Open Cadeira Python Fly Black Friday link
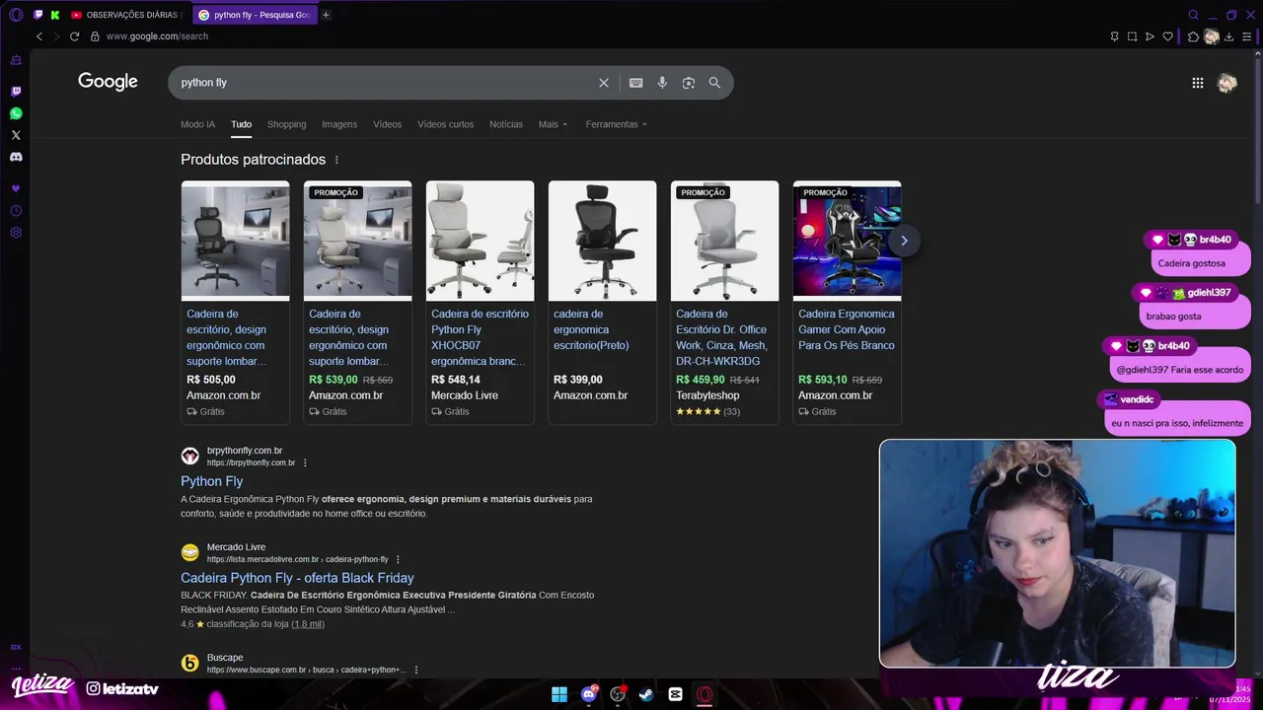This screenshot has width=1263, height=710. pyautogui.click(x=297, y=578)
